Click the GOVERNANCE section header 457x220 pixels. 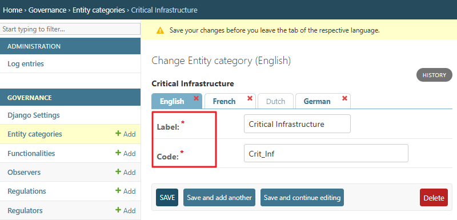point(70,98)
